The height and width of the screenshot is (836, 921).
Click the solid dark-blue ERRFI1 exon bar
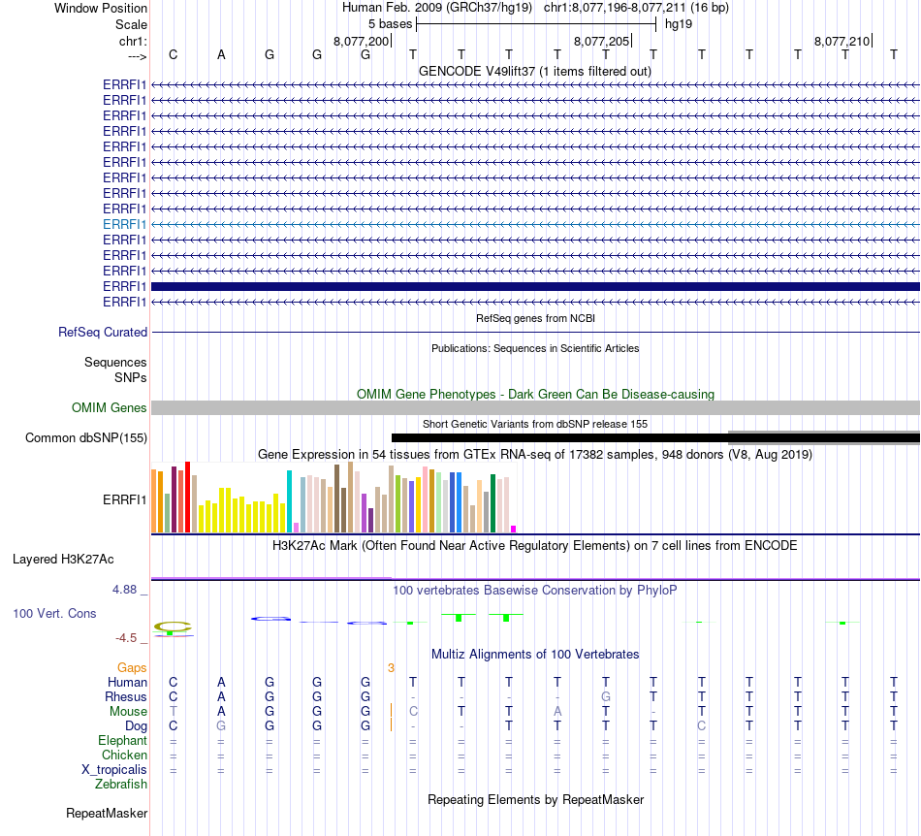pos(535,287)
